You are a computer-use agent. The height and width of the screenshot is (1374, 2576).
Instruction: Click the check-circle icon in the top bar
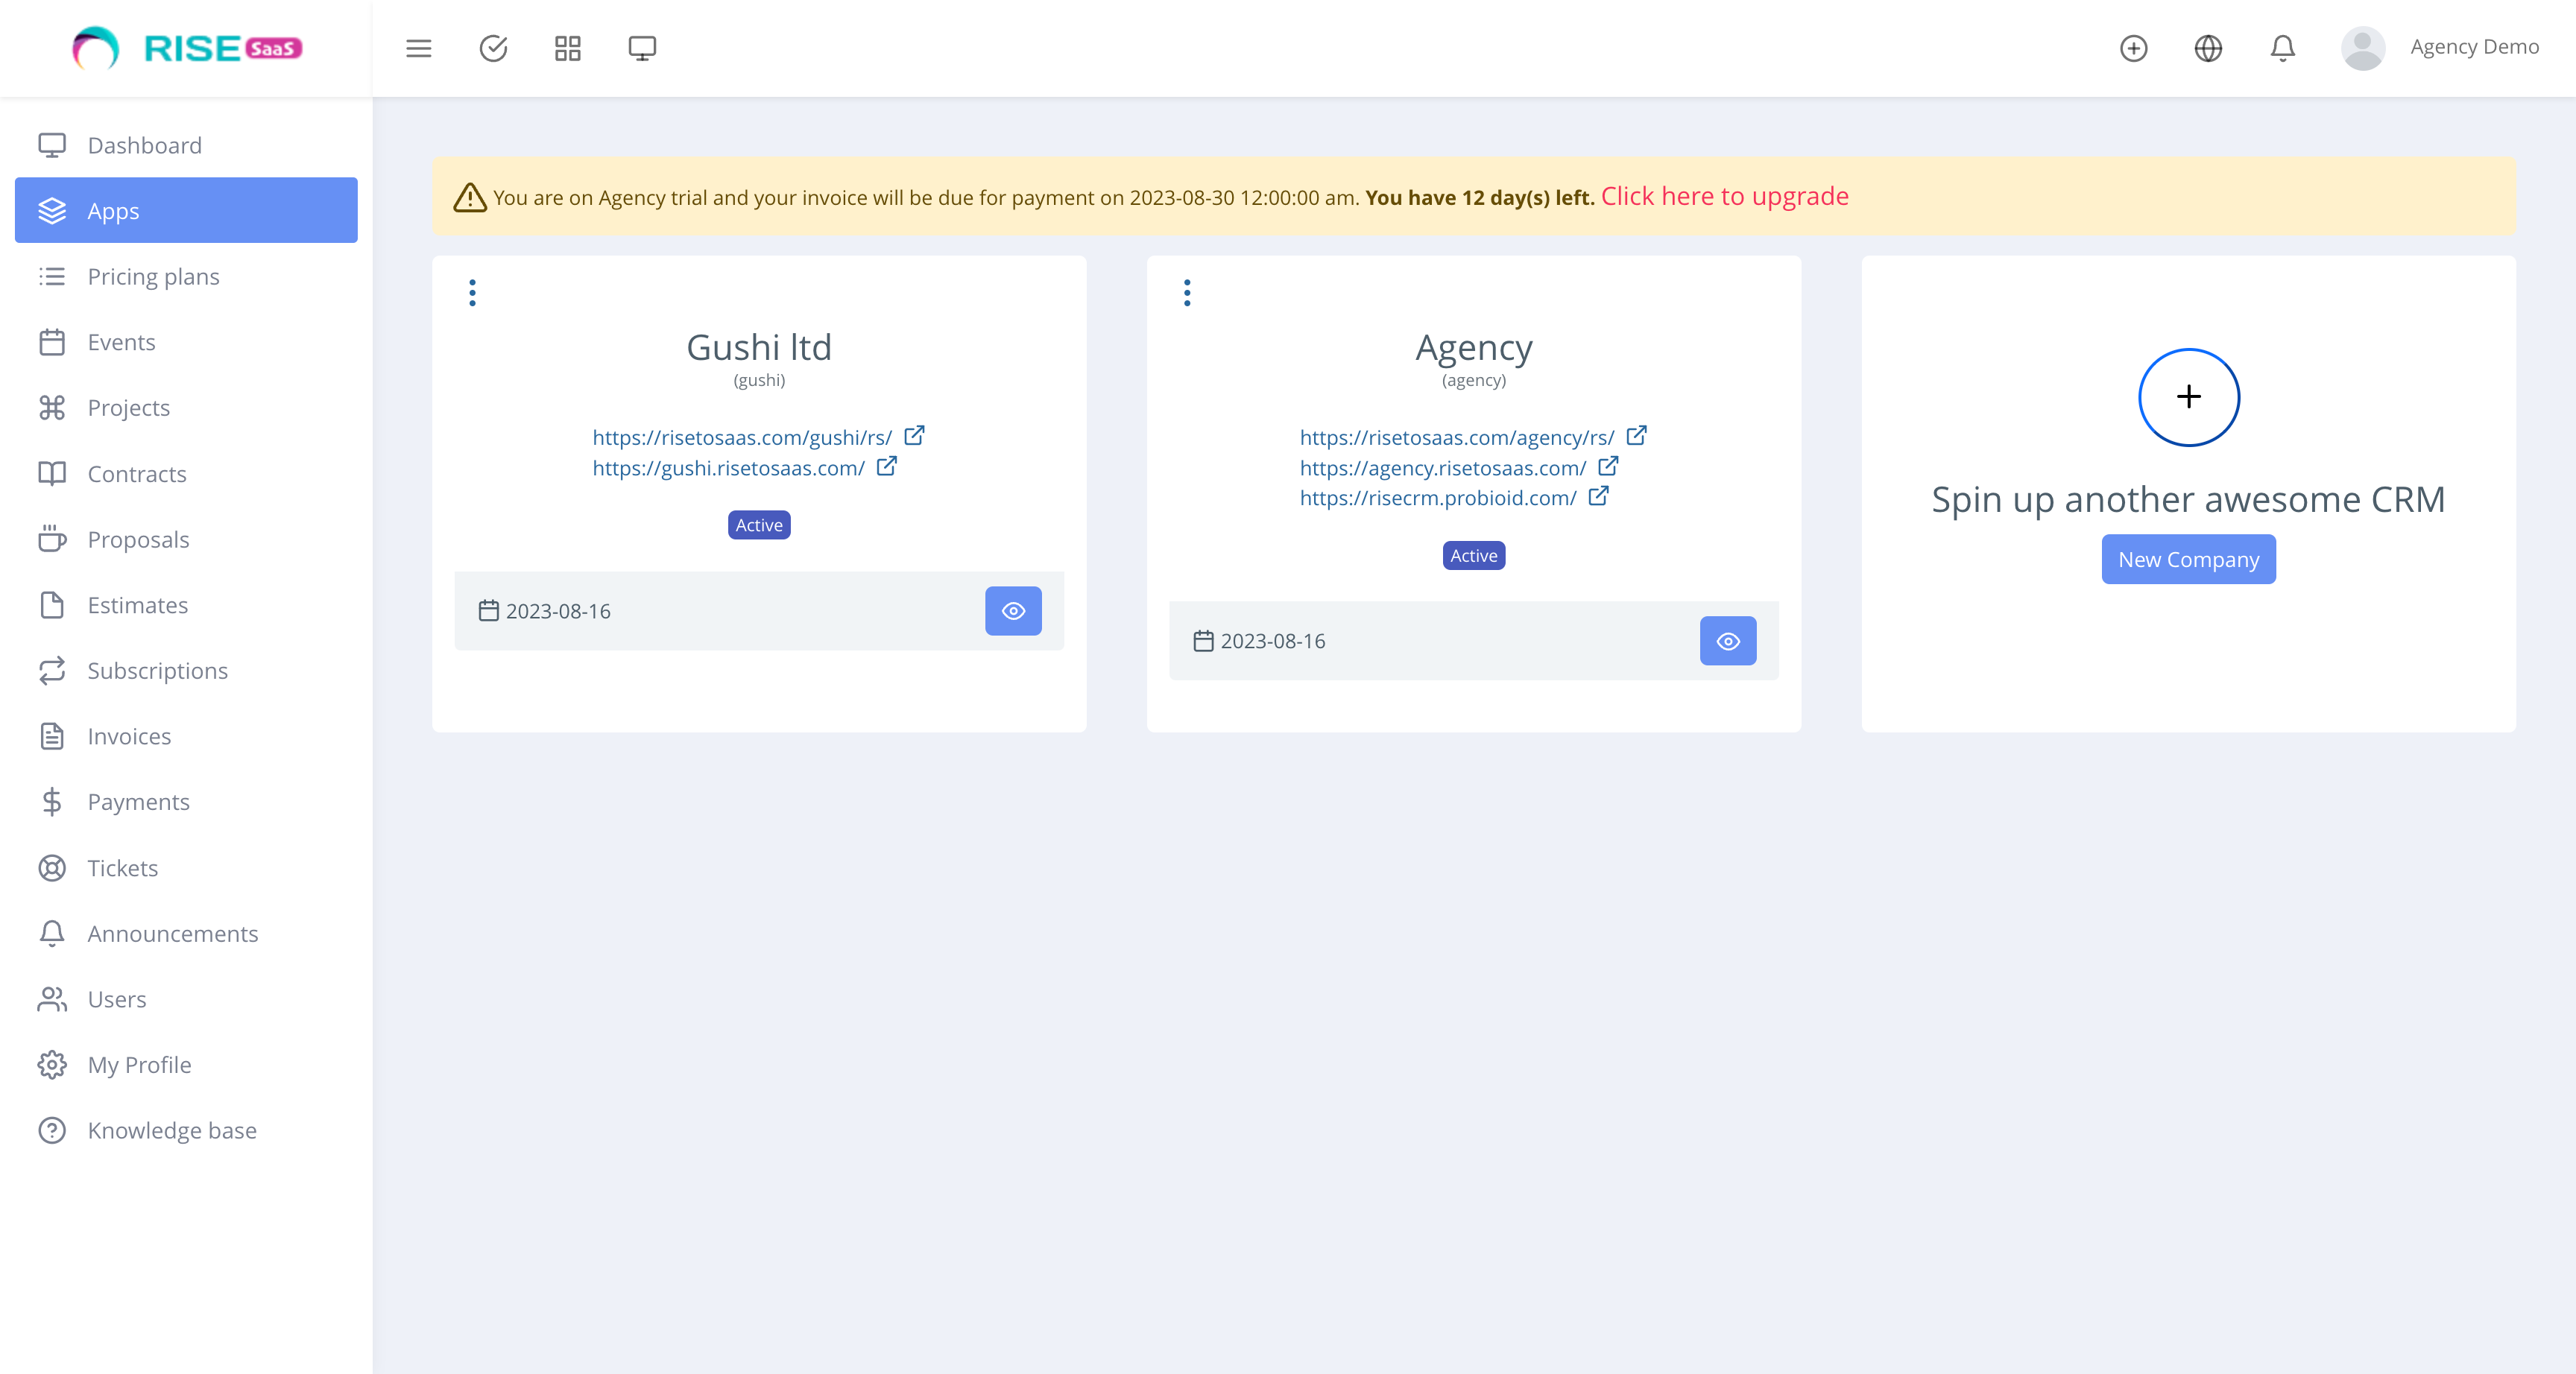494,47
